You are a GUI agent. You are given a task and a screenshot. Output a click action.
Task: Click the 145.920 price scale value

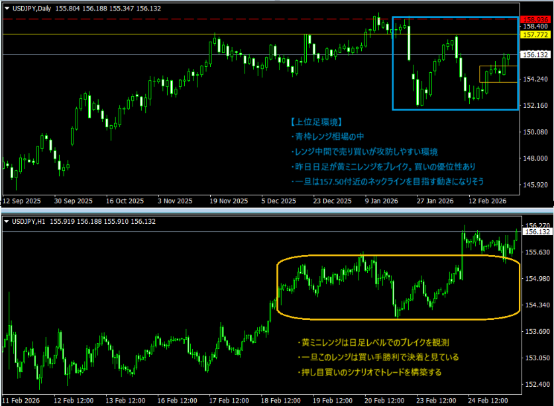[x=535, y=185]
